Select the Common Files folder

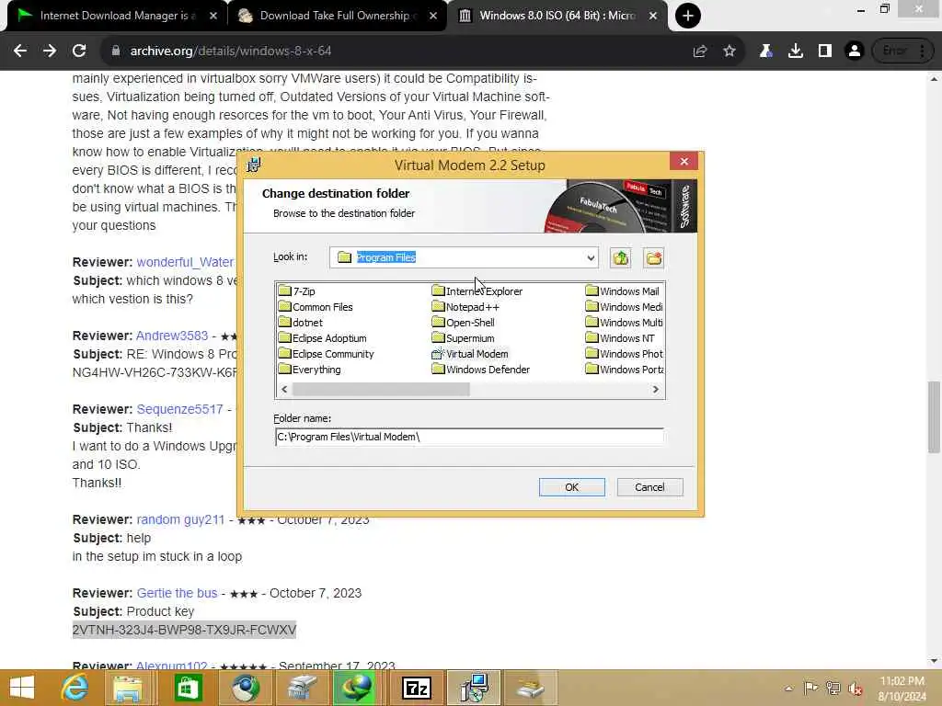(x=316, y=307)
